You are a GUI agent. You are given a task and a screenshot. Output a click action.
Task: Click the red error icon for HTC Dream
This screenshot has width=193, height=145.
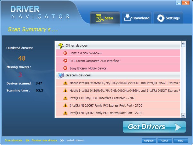[65, 61]
